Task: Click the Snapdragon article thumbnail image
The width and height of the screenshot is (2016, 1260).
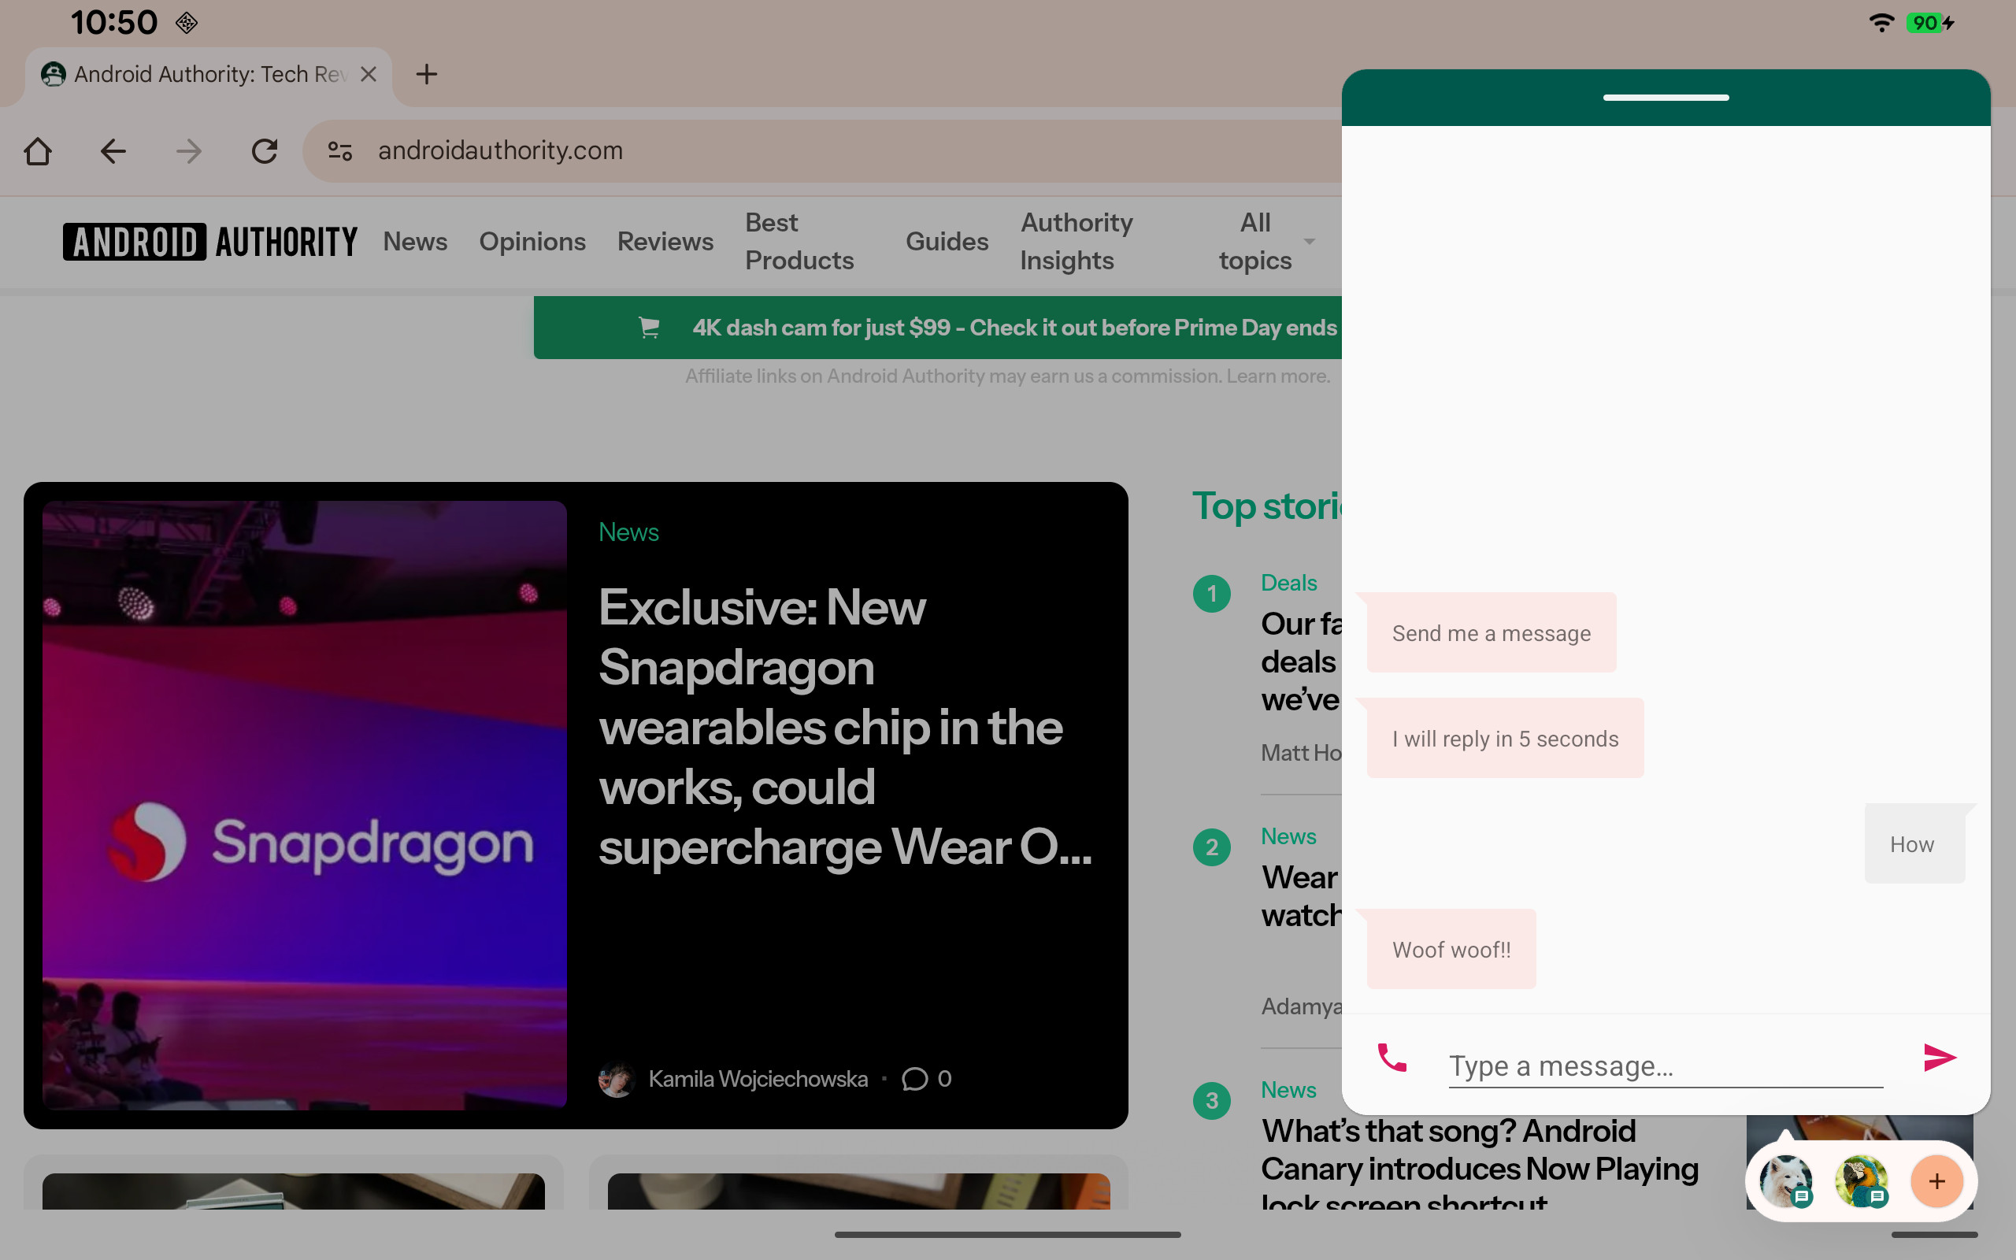Action: click(x=304, y=804)
